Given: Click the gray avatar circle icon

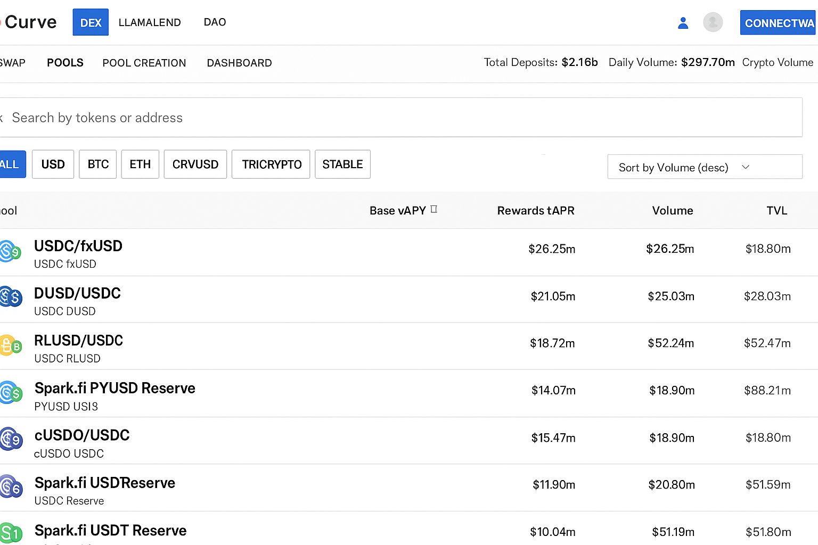Looking at the screenshot, I should 713,22.
